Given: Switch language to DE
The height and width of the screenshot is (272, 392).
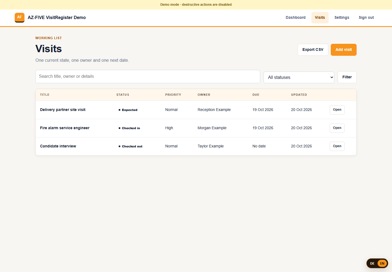Looking at the screenshot, I should pos(372,264).
